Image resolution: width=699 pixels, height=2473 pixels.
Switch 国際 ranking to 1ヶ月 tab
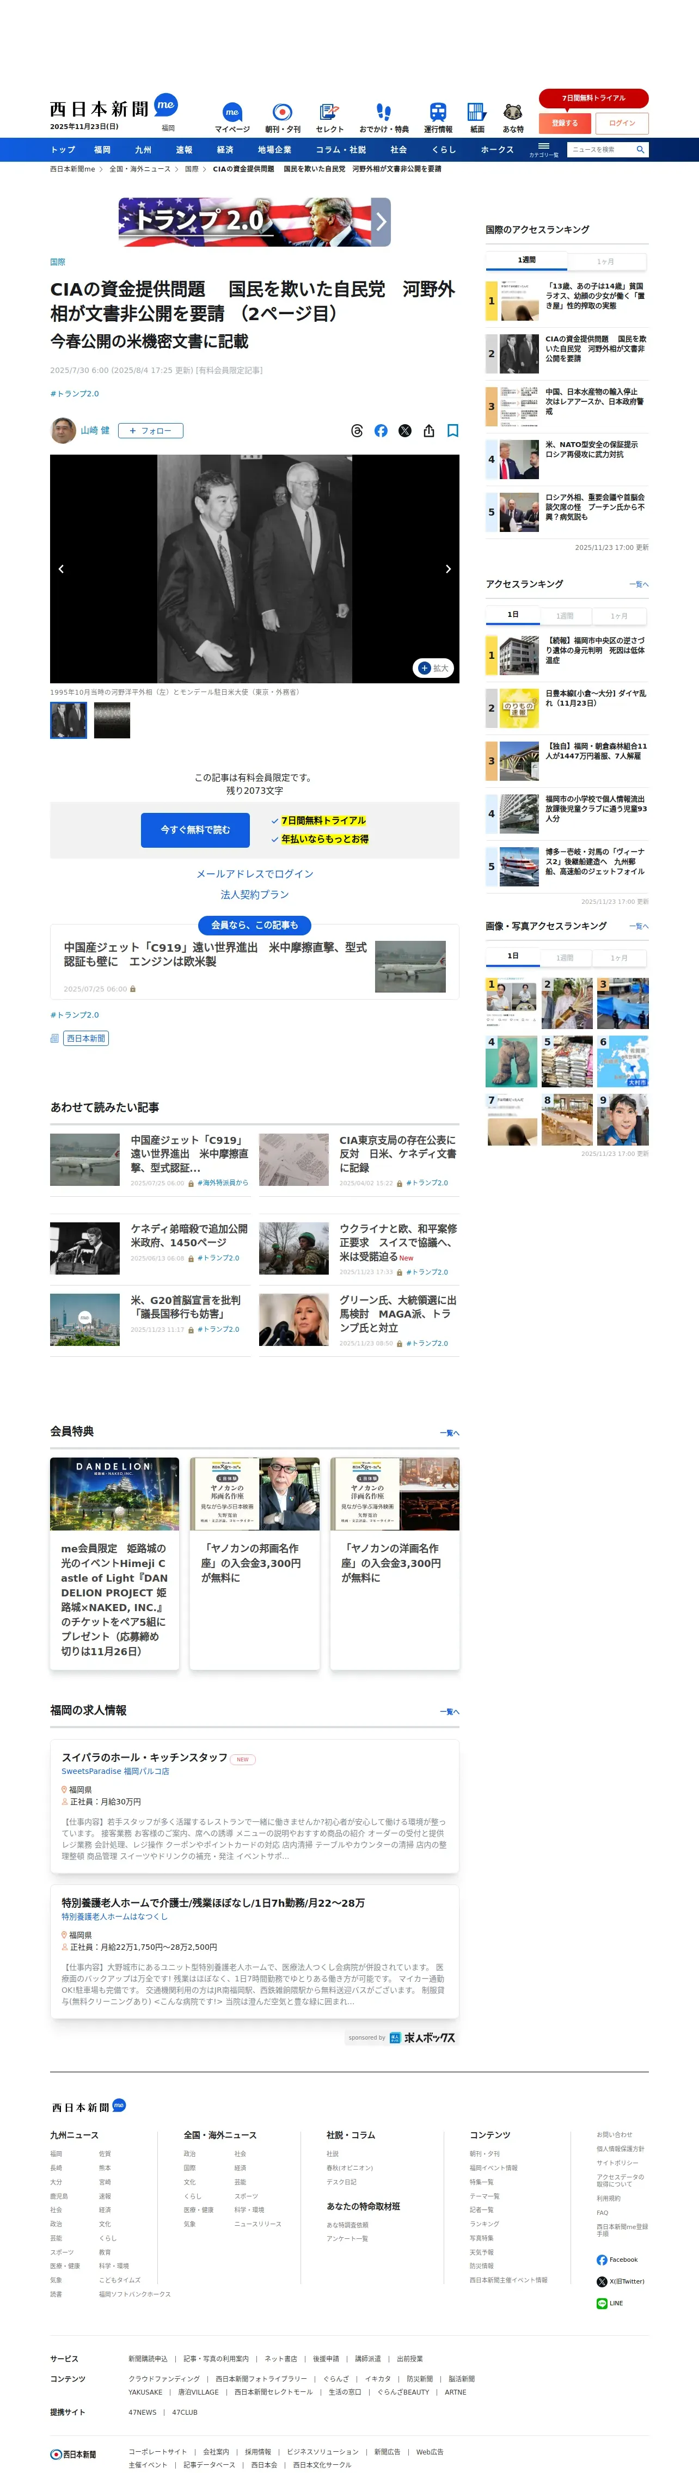click(606, 261)
